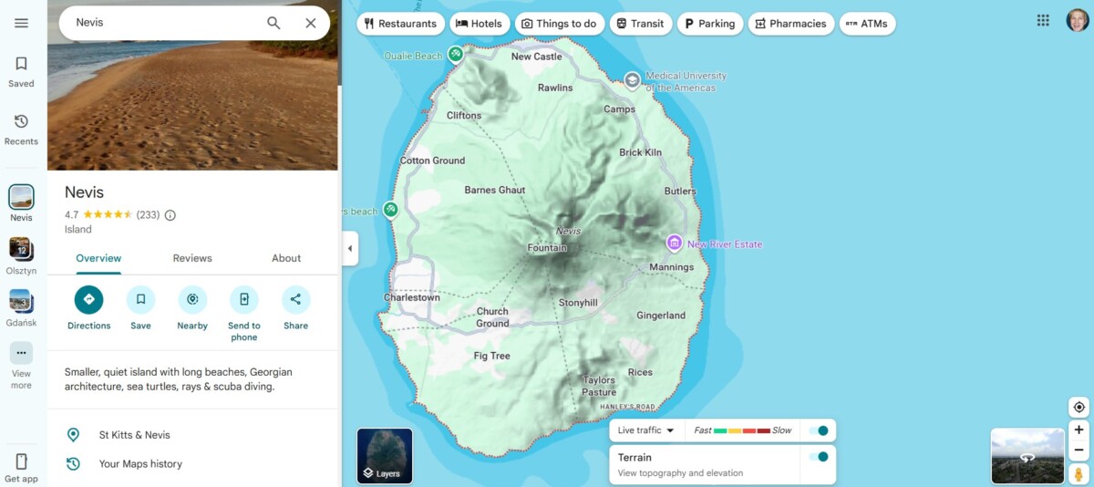Viewport: 1094px width, 487px height.
Task: Click Send to phone icon
Action: pos(243,299)
